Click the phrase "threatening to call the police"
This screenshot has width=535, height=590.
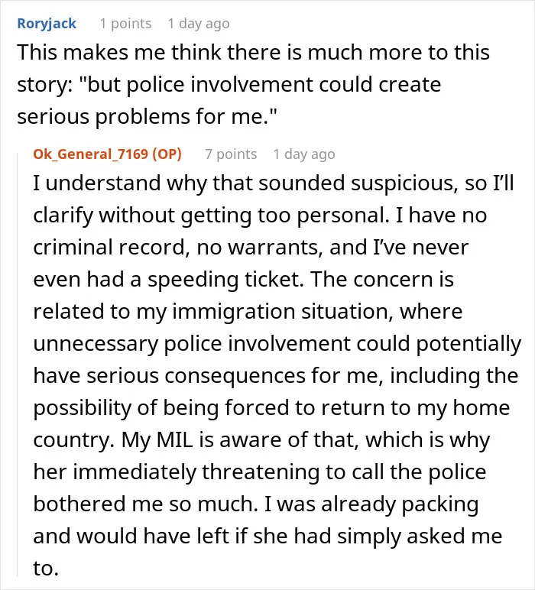pyautogui.click(x=344, y=472)
